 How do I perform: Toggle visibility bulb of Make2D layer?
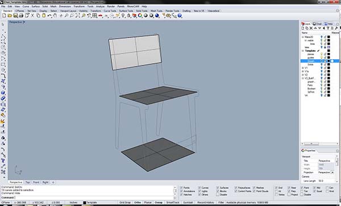pyautogui.click(x=322, y=37)
